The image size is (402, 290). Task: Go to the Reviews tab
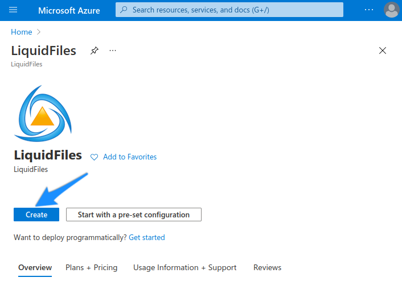(x=267, y=267)
